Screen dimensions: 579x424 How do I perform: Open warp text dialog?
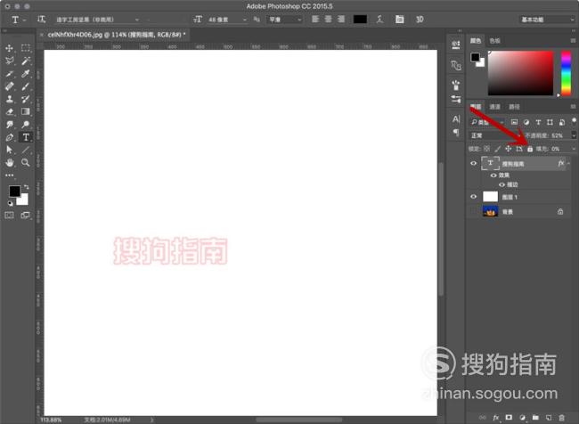(380, 20)
